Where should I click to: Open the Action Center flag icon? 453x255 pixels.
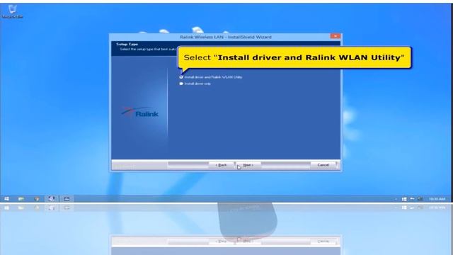(412, 199)
